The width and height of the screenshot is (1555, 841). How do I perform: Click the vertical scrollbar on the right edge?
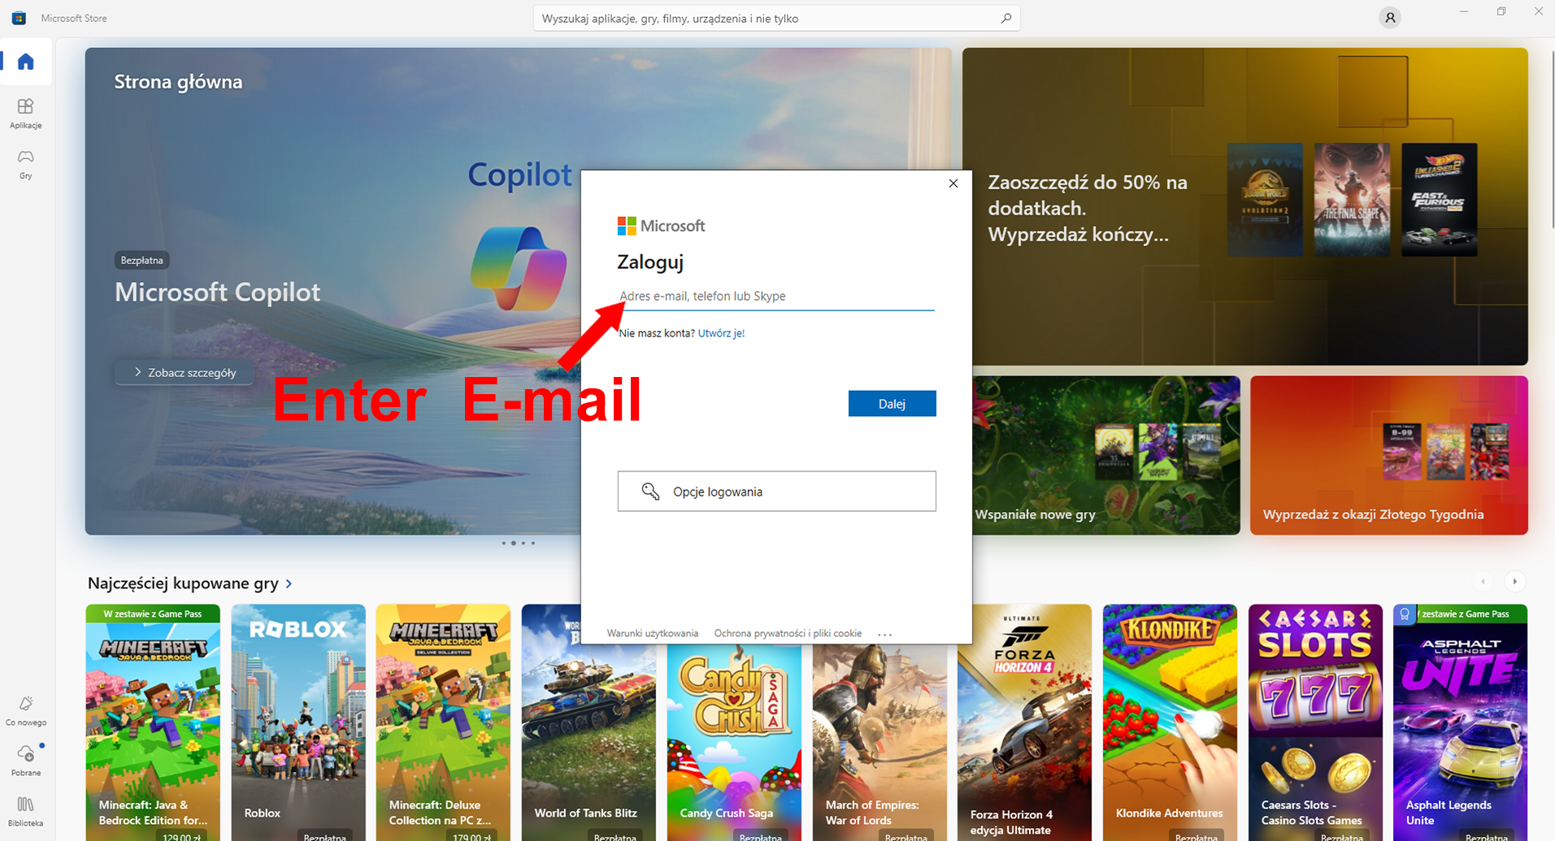coord(1552,138)
